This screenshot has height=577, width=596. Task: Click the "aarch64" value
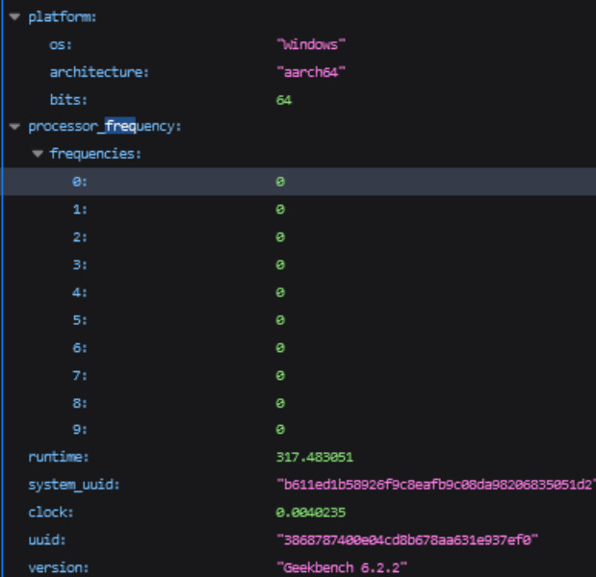[x=310, y=72]
